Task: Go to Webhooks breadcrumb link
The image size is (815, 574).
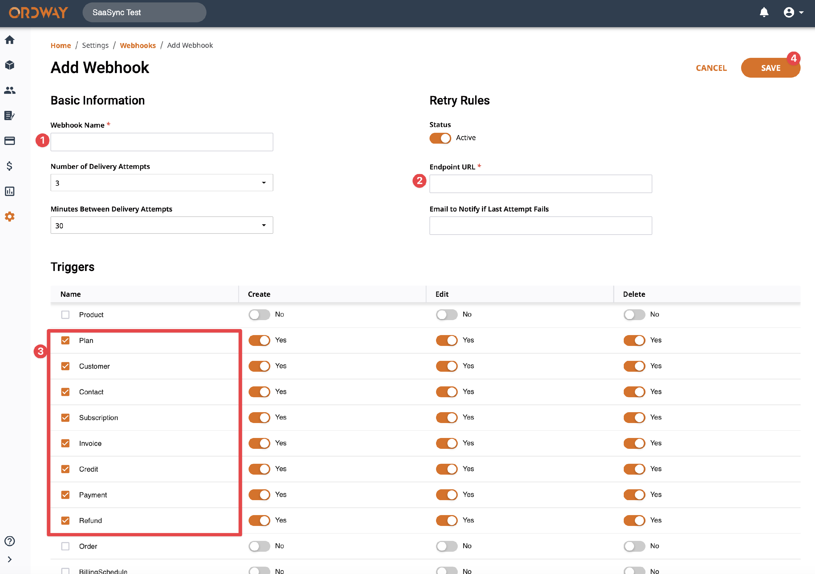Action: (x=138, y=45)
